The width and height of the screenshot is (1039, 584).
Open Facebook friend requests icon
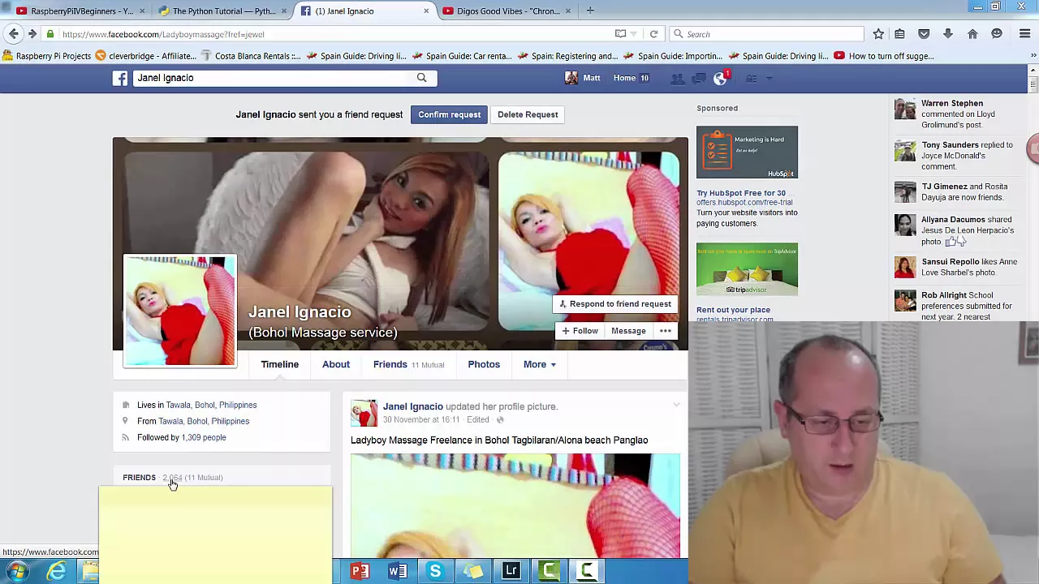(x=677, y=79)
